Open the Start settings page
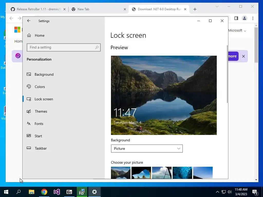This screenshot has height=197, width=263. point(38,136)
